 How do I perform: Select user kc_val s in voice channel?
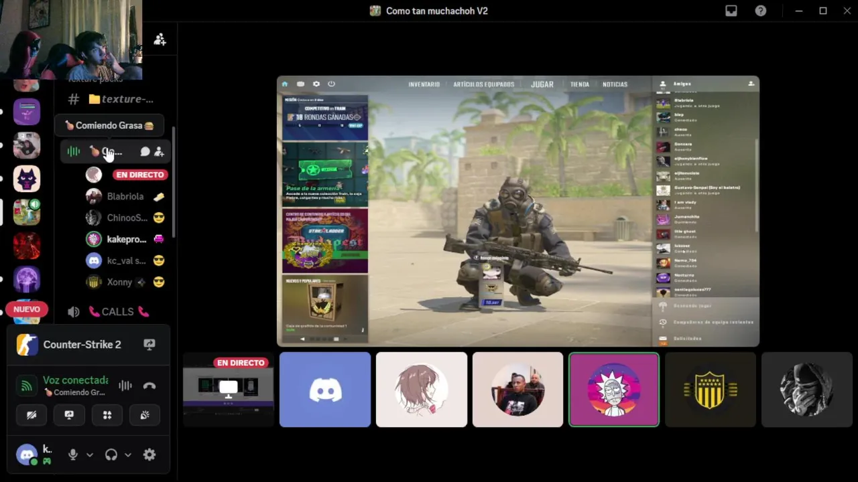coord(125,260)
